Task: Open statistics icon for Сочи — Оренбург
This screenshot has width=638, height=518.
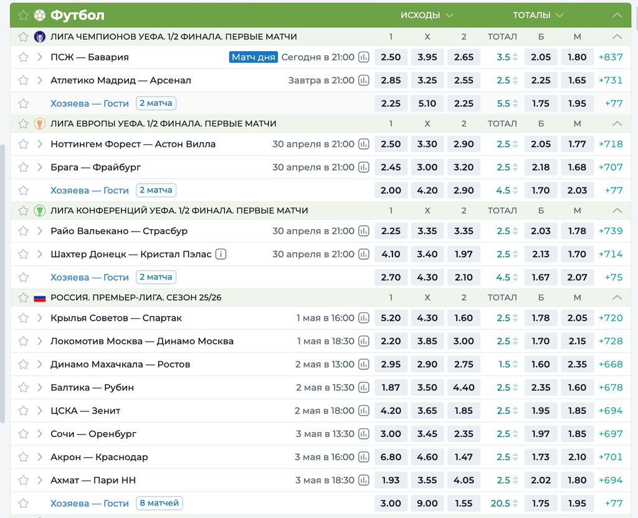Action: click(364, 434)
